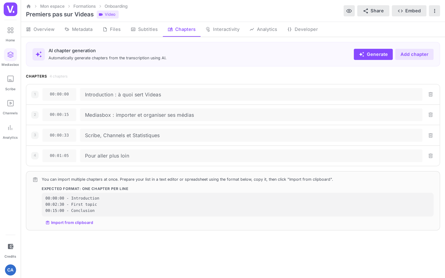The height and width of the screenshot is (278, 445).
Task: Navigate to 'Onboarding' breadcrumb
Action: pyautogui.click(x=116, y=6)
